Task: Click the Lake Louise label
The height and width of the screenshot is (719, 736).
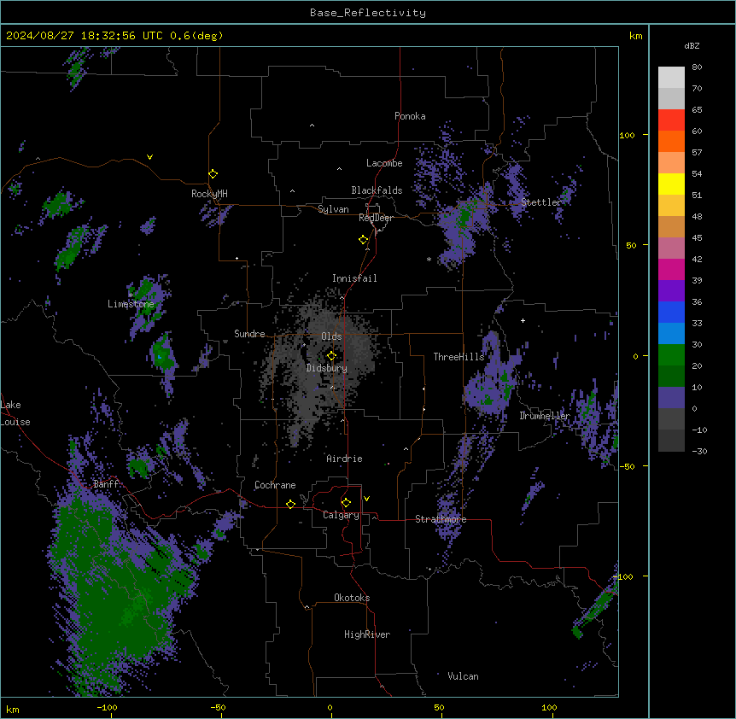Action: tap(15, 413)
